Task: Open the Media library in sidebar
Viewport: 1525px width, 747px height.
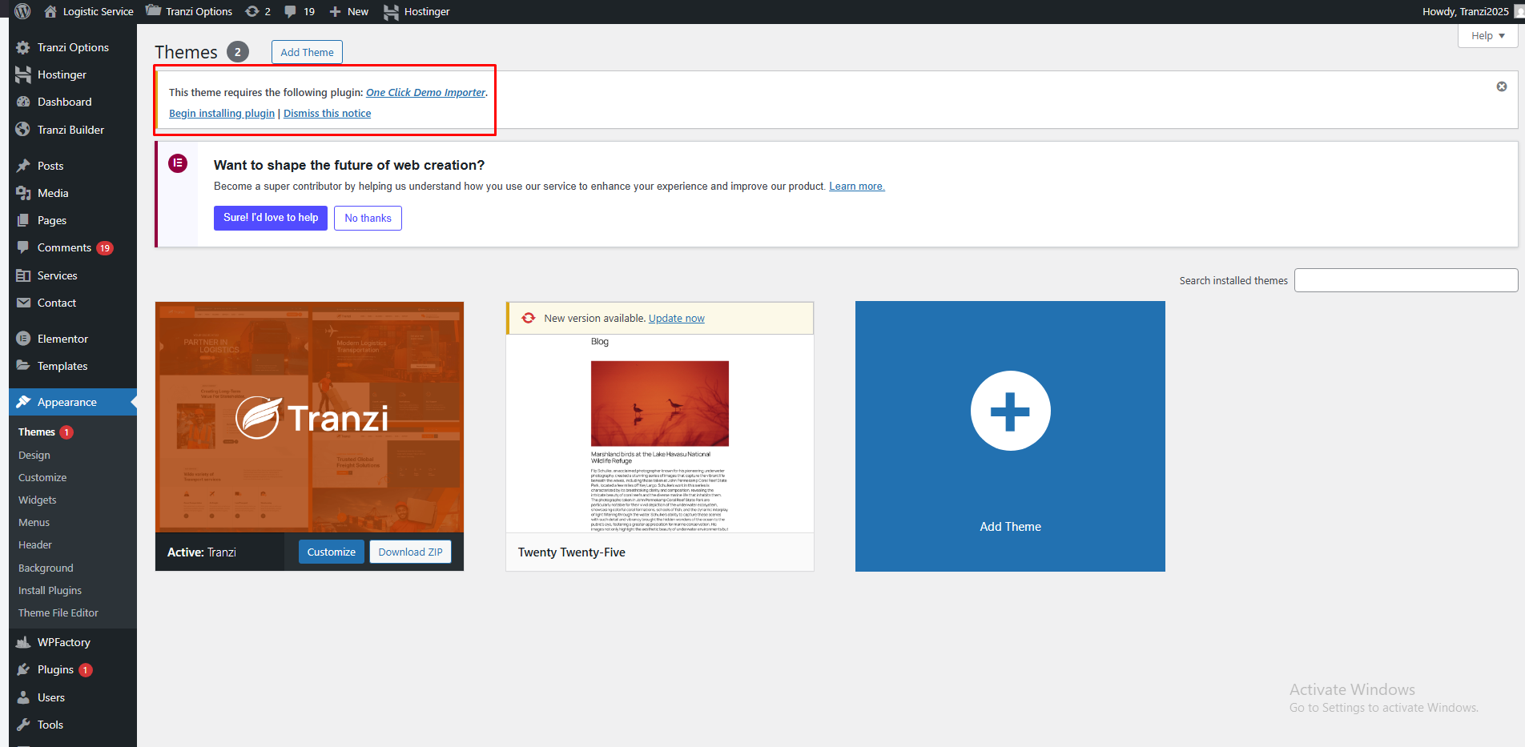Action: pyautogui.click(x=53, y=193)
